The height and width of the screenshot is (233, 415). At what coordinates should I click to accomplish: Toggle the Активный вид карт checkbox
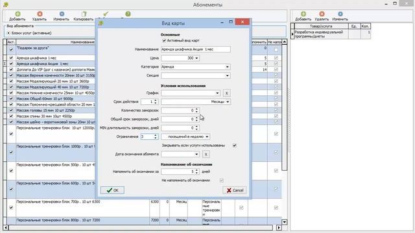pos(164,40)
